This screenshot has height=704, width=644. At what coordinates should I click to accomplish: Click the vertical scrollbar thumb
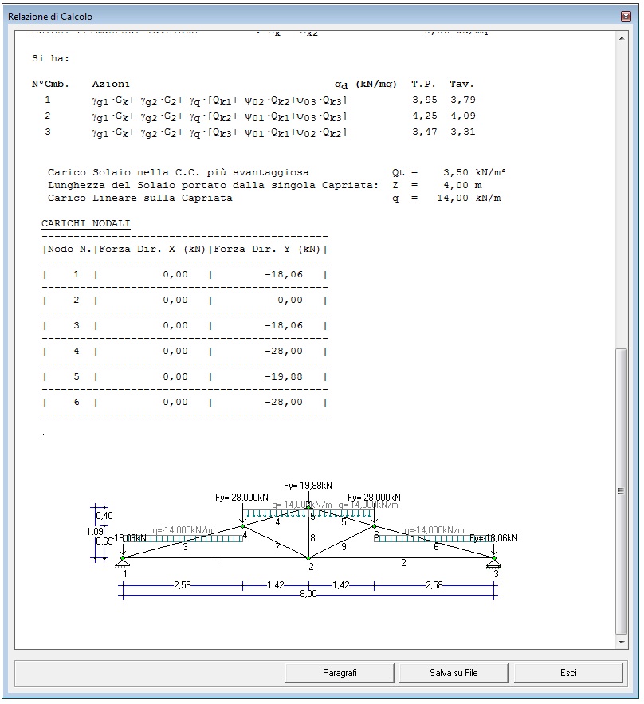click(622, 491)
